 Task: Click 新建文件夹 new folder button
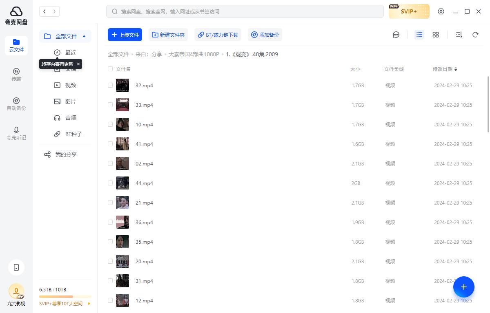tap(168, 35)
